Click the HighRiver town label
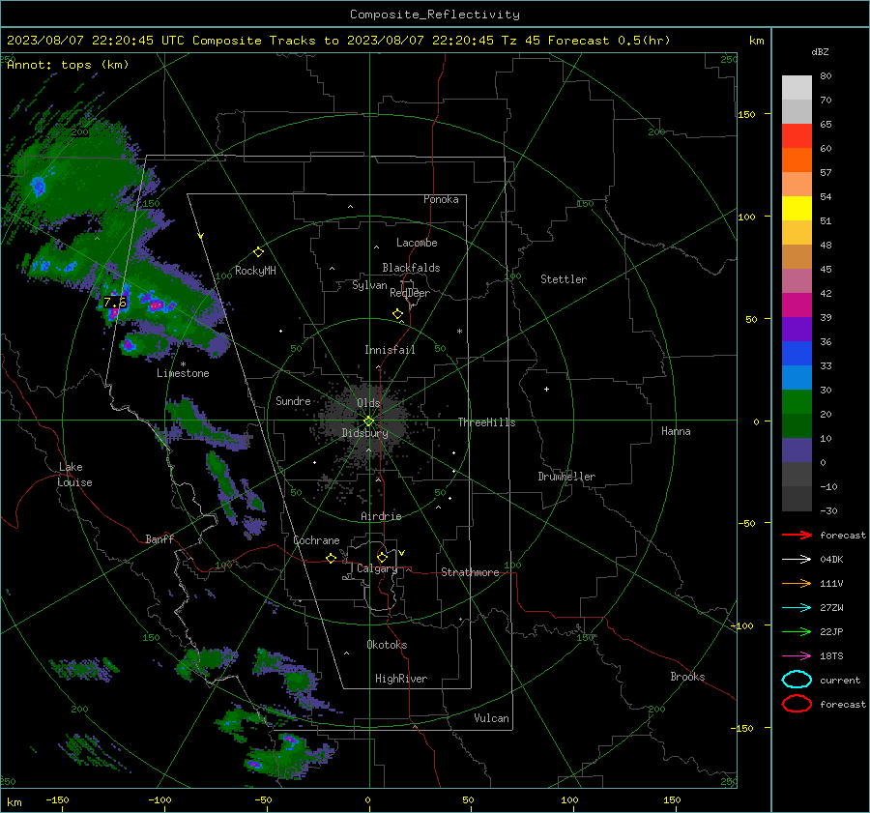Screen dimensions: 870x813 (401, 679)
